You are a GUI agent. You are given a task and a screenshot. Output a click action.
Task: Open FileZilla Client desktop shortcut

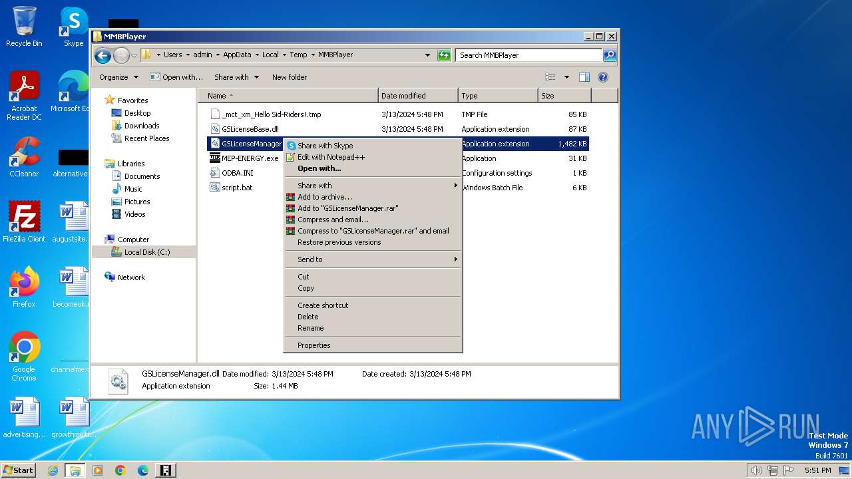tap(24, 222)
